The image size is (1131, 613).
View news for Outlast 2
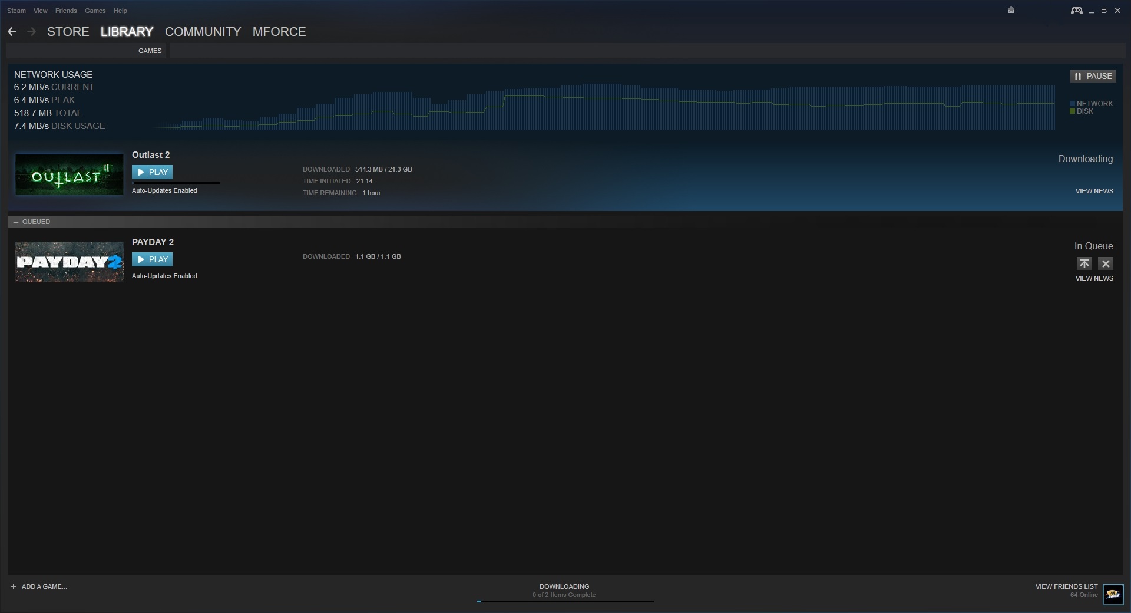click(1094, 191)
